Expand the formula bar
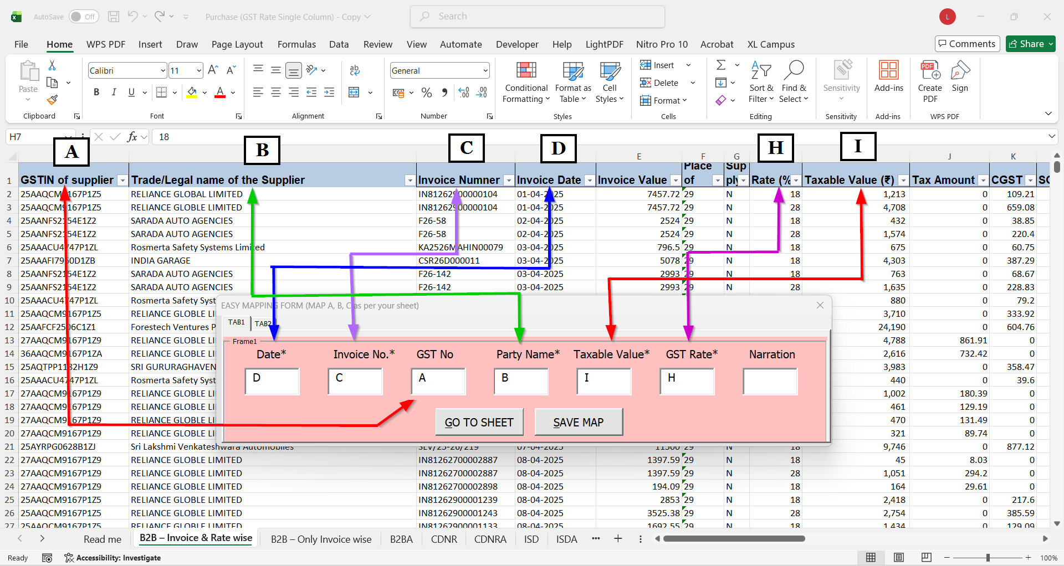This screenshot has height=566, width=1064. pos(1051,136)
